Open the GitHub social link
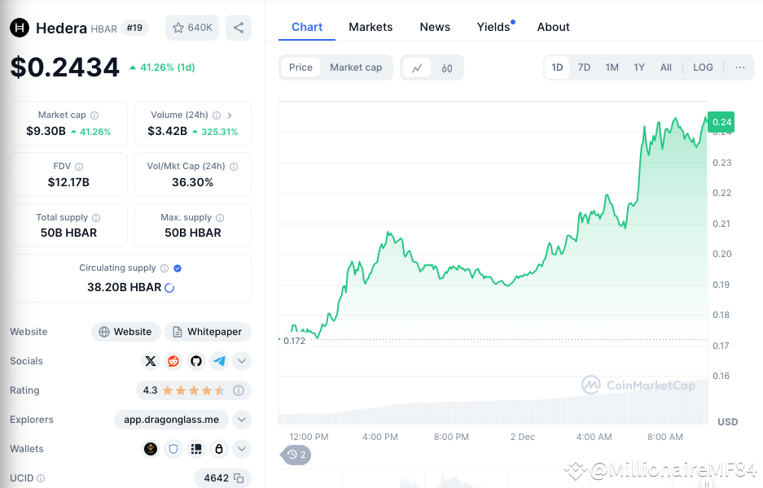This screenshot has width=763, height=488. pos(196,361)
